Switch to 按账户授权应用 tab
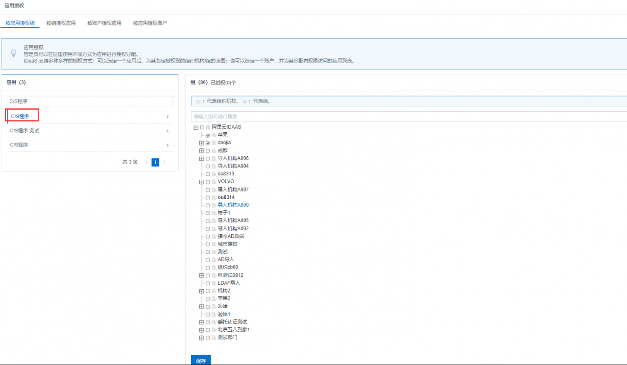This screenshot has height=365, width=627. [x=104, y=23]
